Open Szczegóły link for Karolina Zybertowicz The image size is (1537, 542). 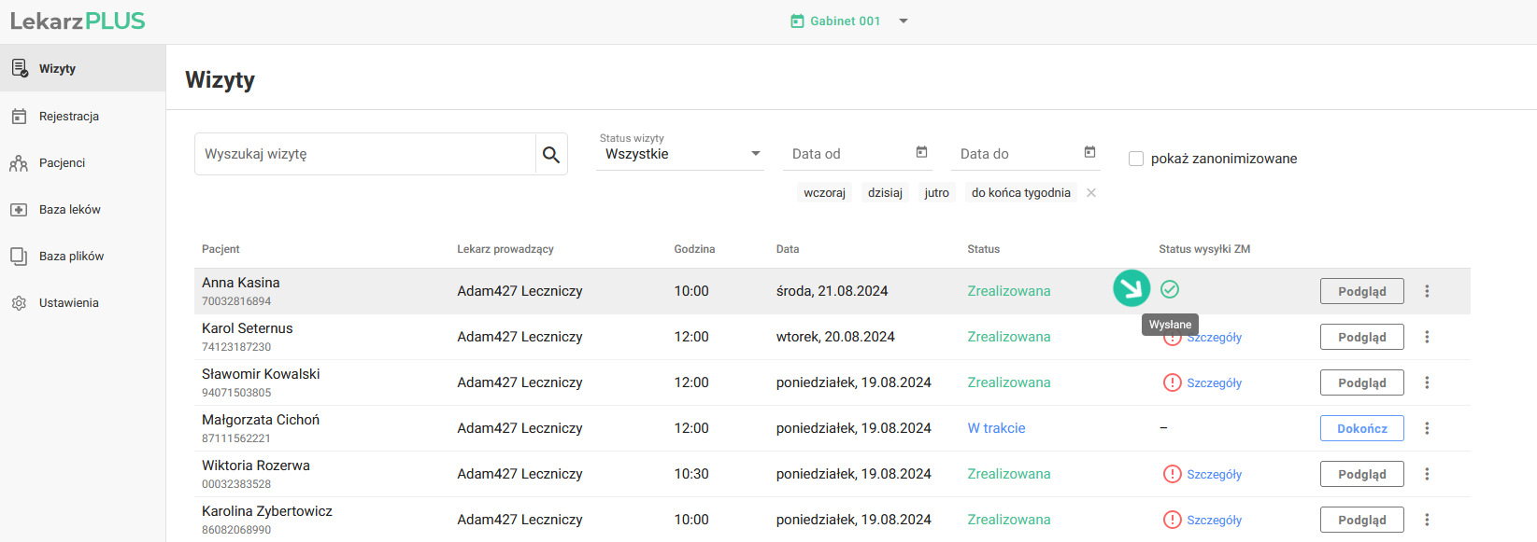(1214, 521)
